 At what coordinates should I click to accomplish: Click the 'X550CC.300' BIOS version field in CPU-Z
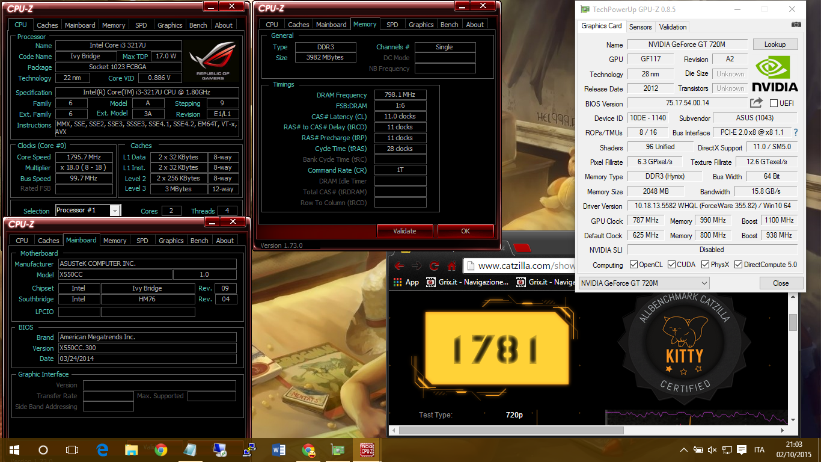click(147, 348)
